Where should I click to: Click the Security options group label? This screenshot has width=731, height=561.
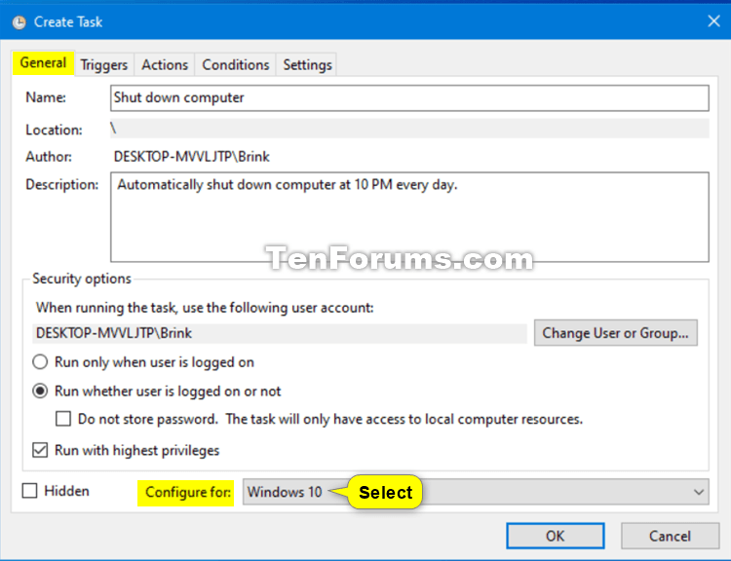(82, 279)
